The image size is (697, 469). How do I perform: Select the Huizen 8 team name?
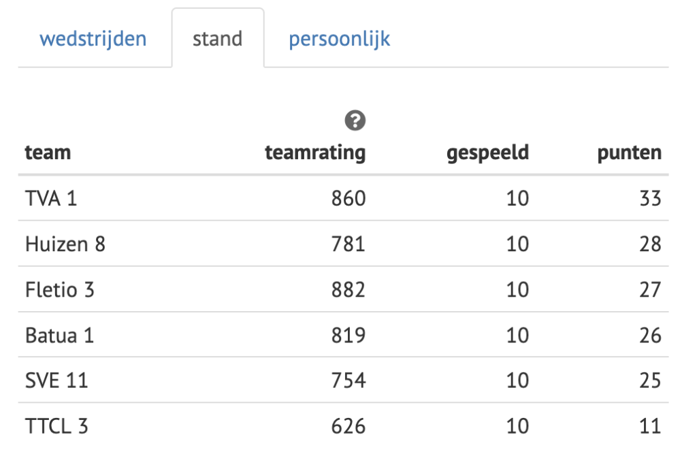coord(65,244)
